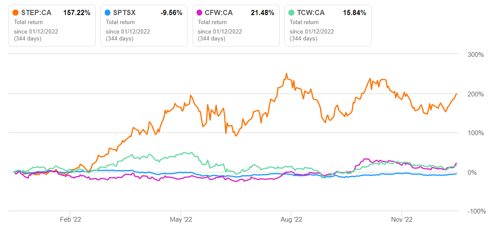The height and width of the screenshot is (235, 500).
Task: Click the blue SPTSX legend dot
Action: pyautogui.click(x=108, y=13)
